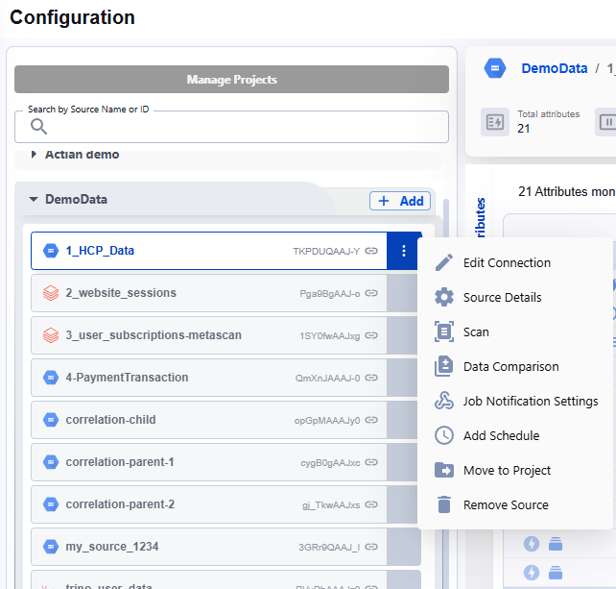This screenshot has width=616, height=589.
Task: Open Data Comparison from menu
Action: [x=510, y=366]
